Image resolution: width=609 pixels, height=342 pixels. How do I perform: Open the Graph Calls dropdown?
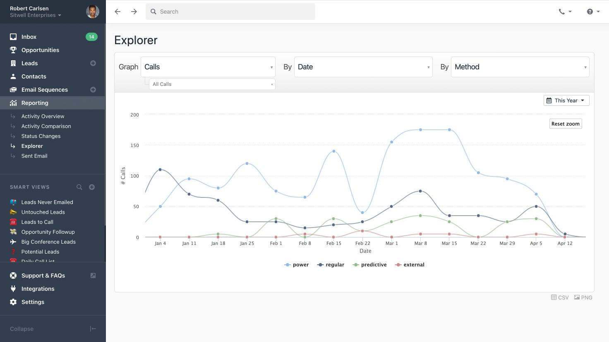[x=208, y=67]
